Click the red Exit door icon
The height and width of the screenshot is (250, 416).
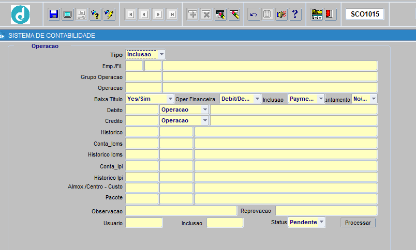coord(330,14)
